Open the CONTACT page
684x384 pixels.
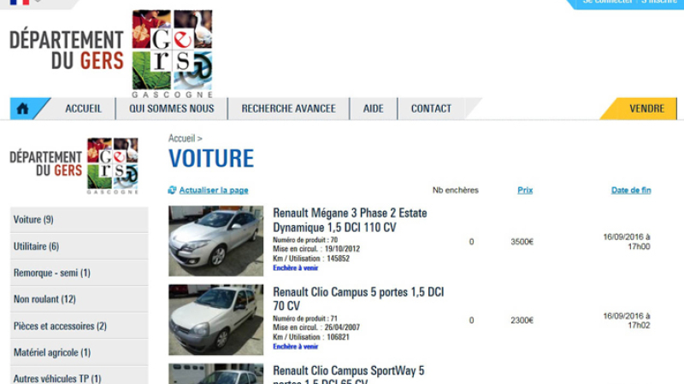point(431,108)
